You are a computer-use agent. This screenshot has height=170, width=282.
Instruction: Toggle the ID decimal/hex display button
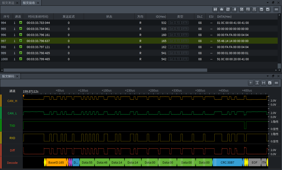coord(248,9)
